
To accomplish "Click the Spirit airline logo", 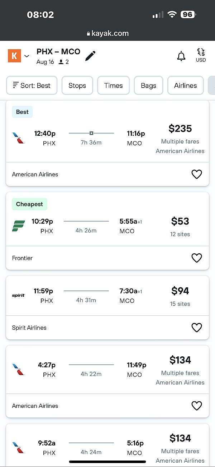I will (18, 295).
